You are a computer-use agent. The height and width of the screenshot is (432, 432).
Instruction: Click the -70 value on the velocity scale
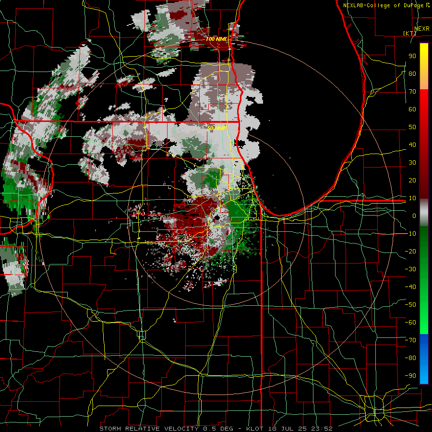410,340
